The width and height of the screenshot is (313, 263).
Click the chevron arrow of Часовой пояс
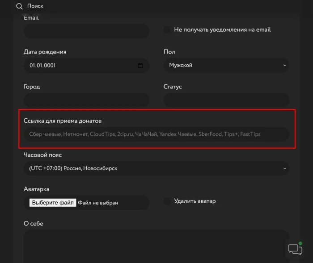tap(285, 168)
